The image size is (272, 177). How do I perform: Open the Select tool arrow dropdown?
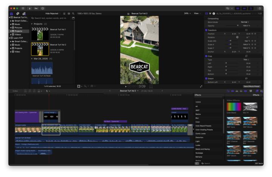tap(48, 91)
